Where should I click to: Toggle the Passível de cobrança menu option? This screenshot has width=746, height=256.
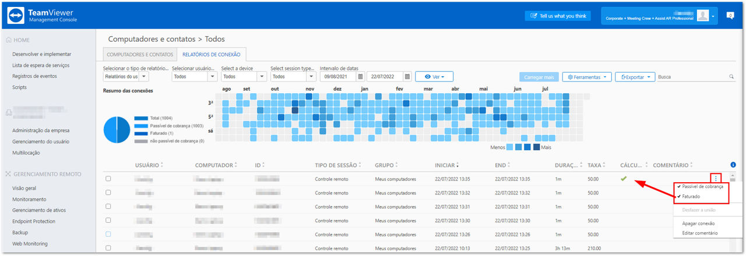click(x=702, y=187)
